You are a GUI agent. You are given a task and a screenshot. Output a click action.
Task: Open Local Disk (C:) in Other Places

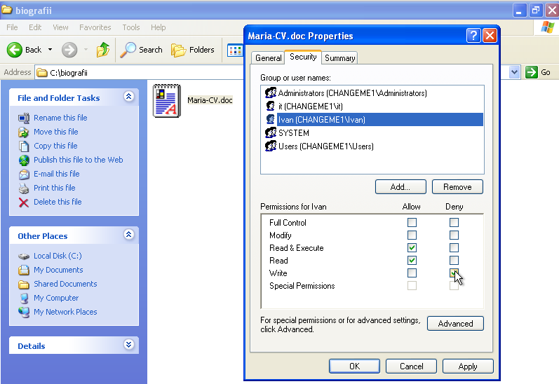58,256
